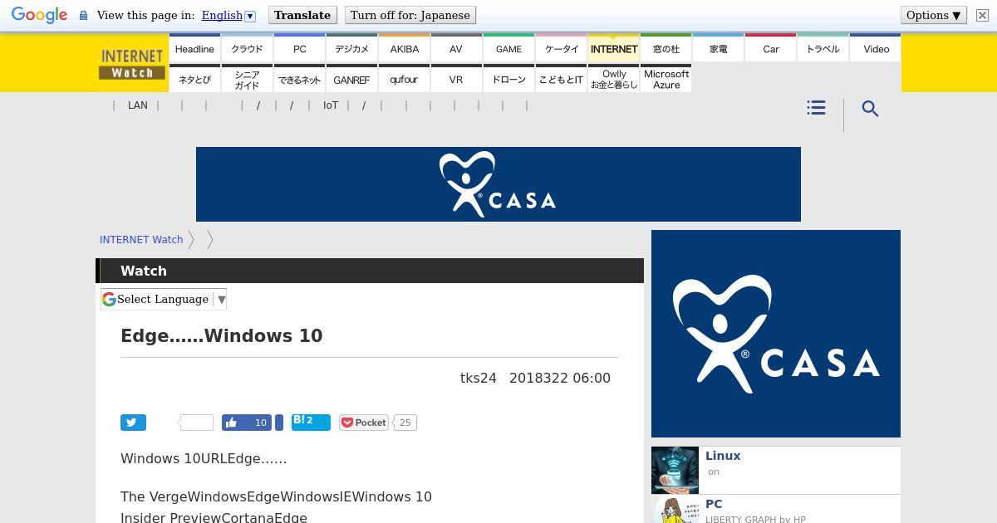Open the PC navigation tab
This screenshot has height=523, width=997.
click(x=300, y=49)
